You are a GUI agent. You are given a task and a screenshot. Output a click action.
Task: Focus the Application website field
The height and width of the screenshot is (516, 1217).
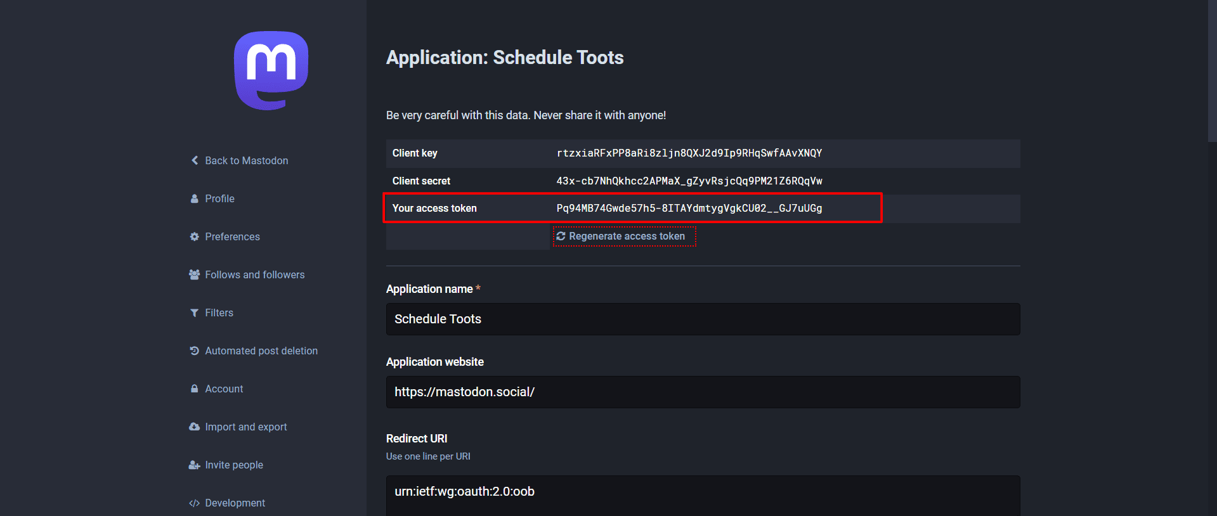[x=703, y=392]
